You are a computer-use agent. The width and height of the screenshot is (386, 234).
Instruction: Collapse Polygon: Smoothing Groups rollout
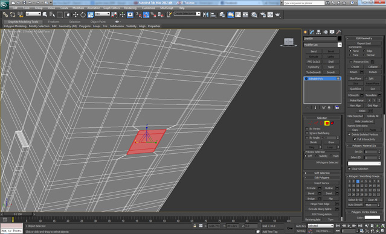[364, 176]
